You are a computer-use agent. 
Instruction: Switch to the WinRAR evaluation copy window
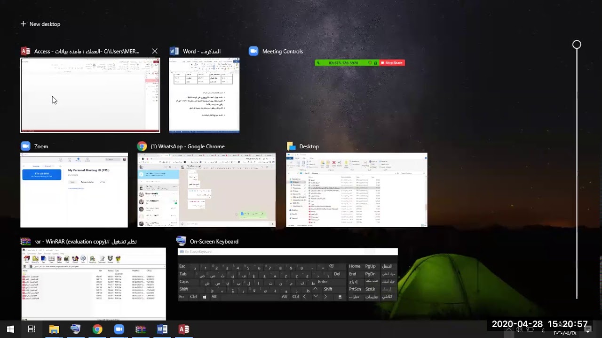[94, 284]
